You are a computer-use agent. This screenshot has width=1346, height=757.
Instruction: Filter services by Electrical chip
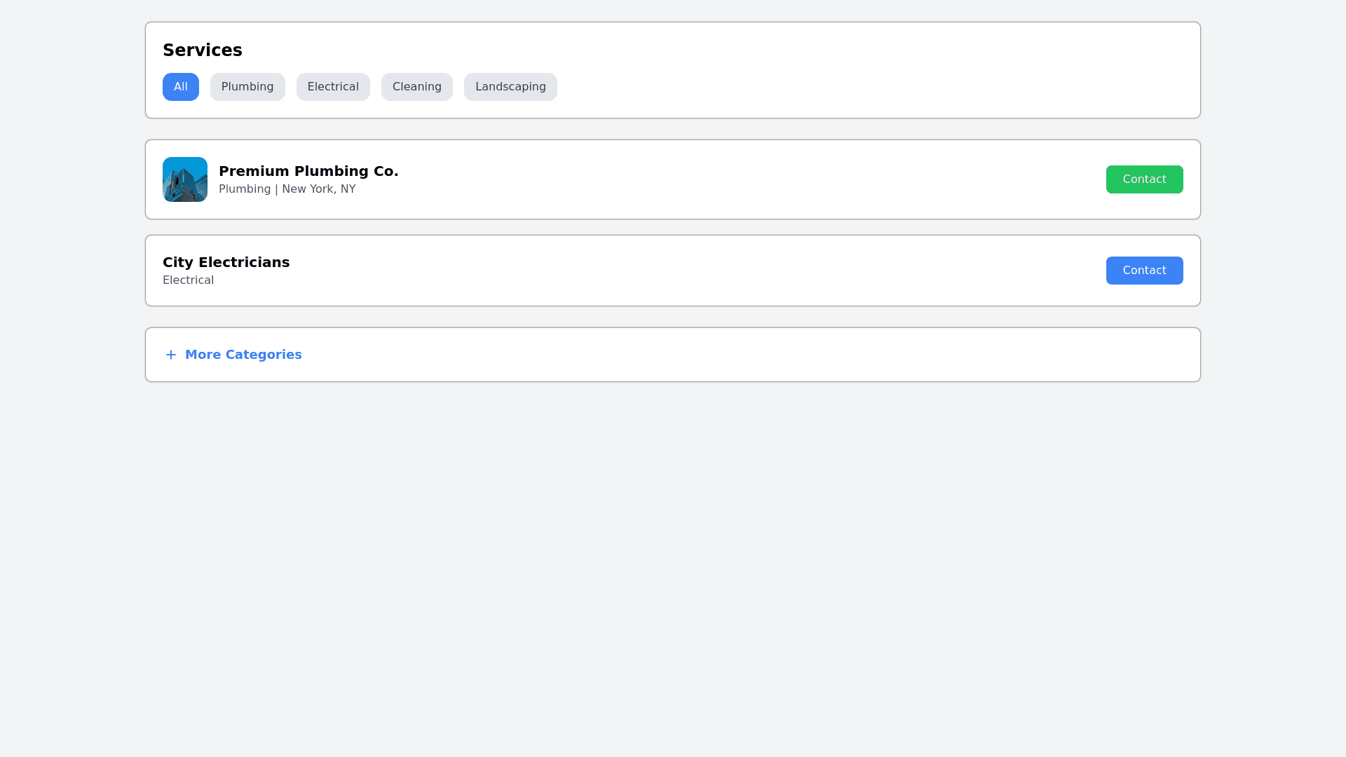point(333,87)
